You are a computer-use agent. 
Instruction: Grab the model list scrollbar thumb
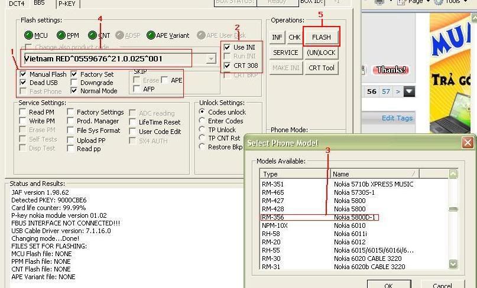pyautogui.click(x=453, y=209)
